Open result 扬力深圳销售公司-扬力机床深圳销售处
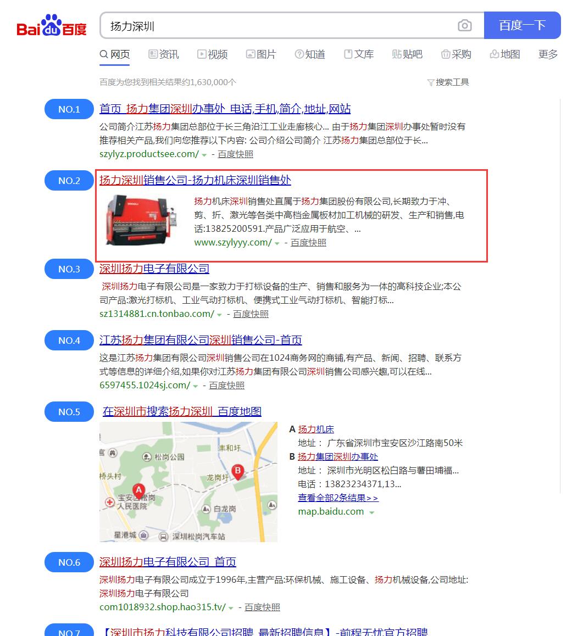 click(195, 180)
